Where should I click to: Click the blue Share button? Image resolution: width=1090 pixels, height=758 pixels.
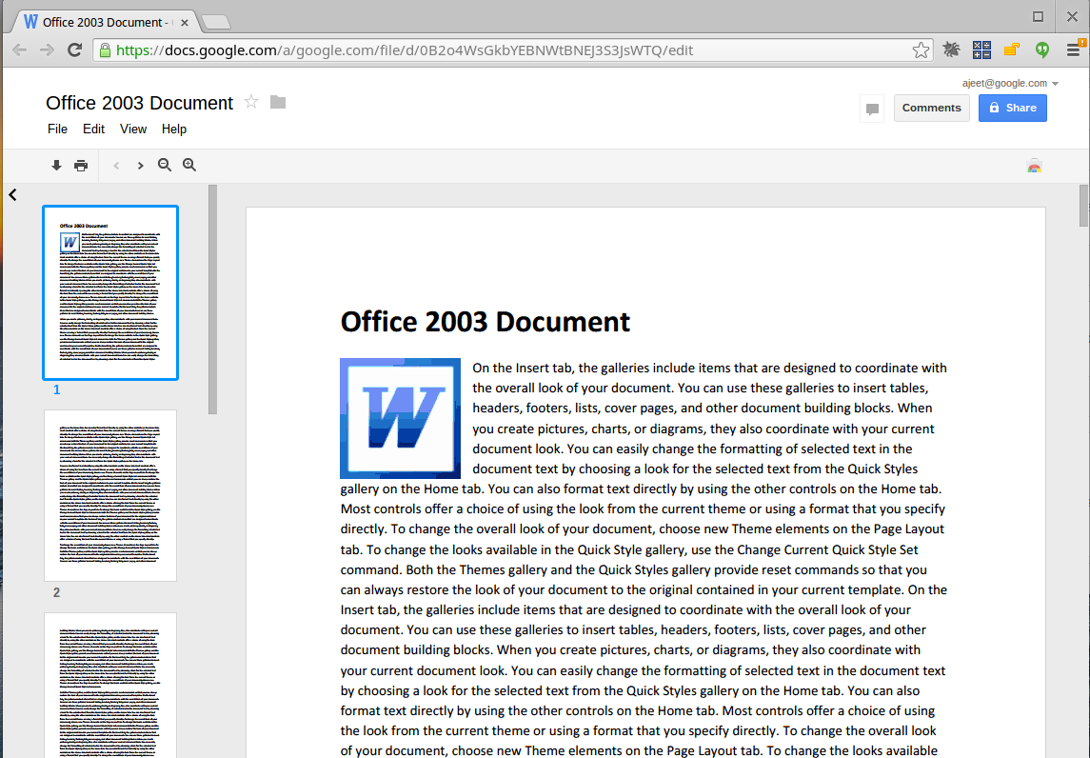[x=1013, y=108]
